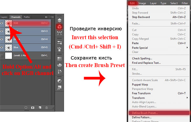This screenshot has height=122, width=191.
Task: Save selection as channel icon
Action: [x=33, y=107]
